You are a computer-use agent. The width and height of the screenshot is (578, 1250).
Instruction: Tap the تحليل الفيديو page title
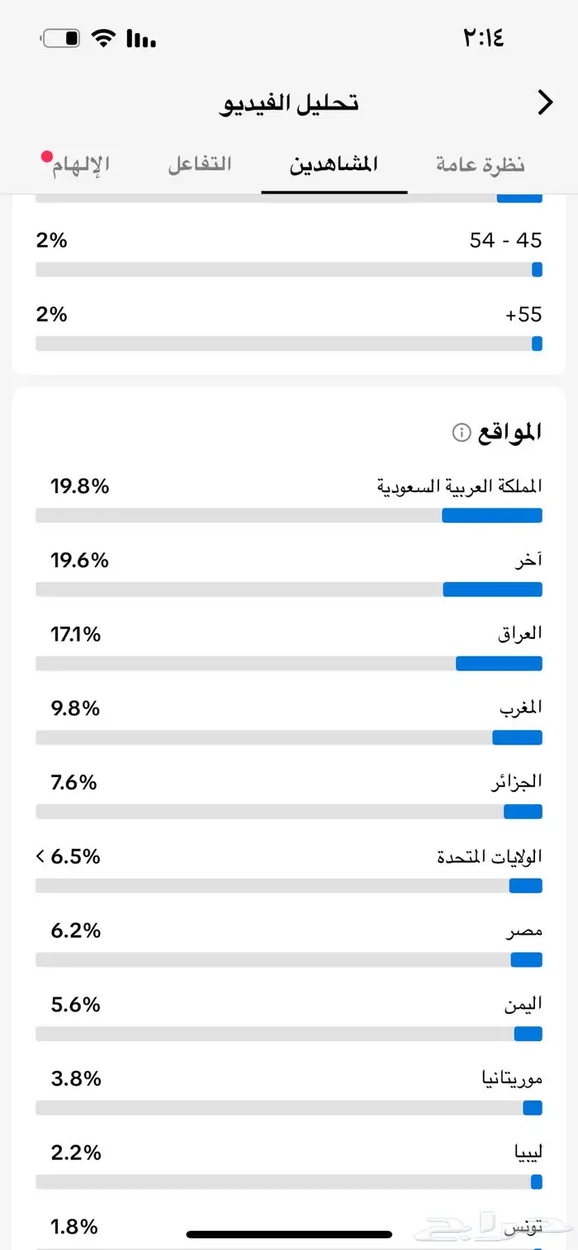(x=289, y=103)
